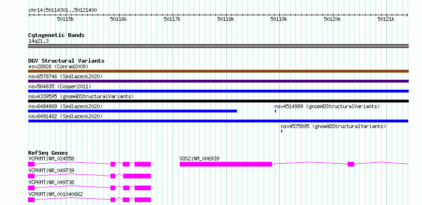Open the nsv4575895 gnomAD variant label
The height and width of the screenshot is (205, 422).
tap(333, 126)
